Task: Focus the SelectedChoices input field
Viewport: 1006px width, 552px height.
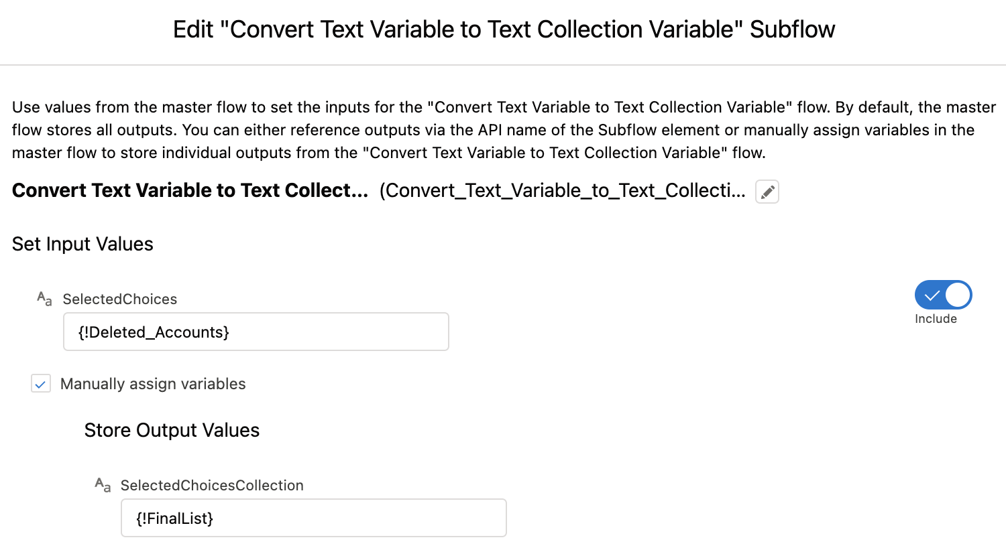Action: pyautogui.click(x=335, y=332)
